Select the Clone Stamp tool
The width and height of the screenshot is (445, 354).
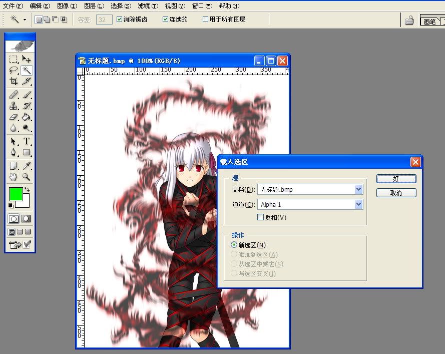click(x=14, y=106)
